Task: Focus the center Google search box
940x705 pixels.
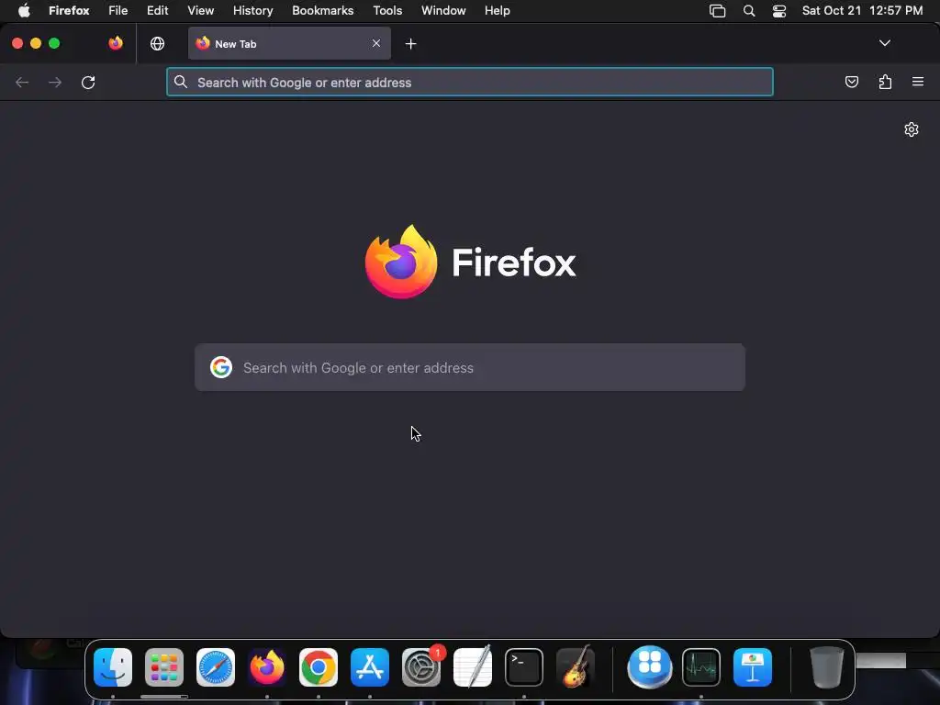Action: pos(470,367)
